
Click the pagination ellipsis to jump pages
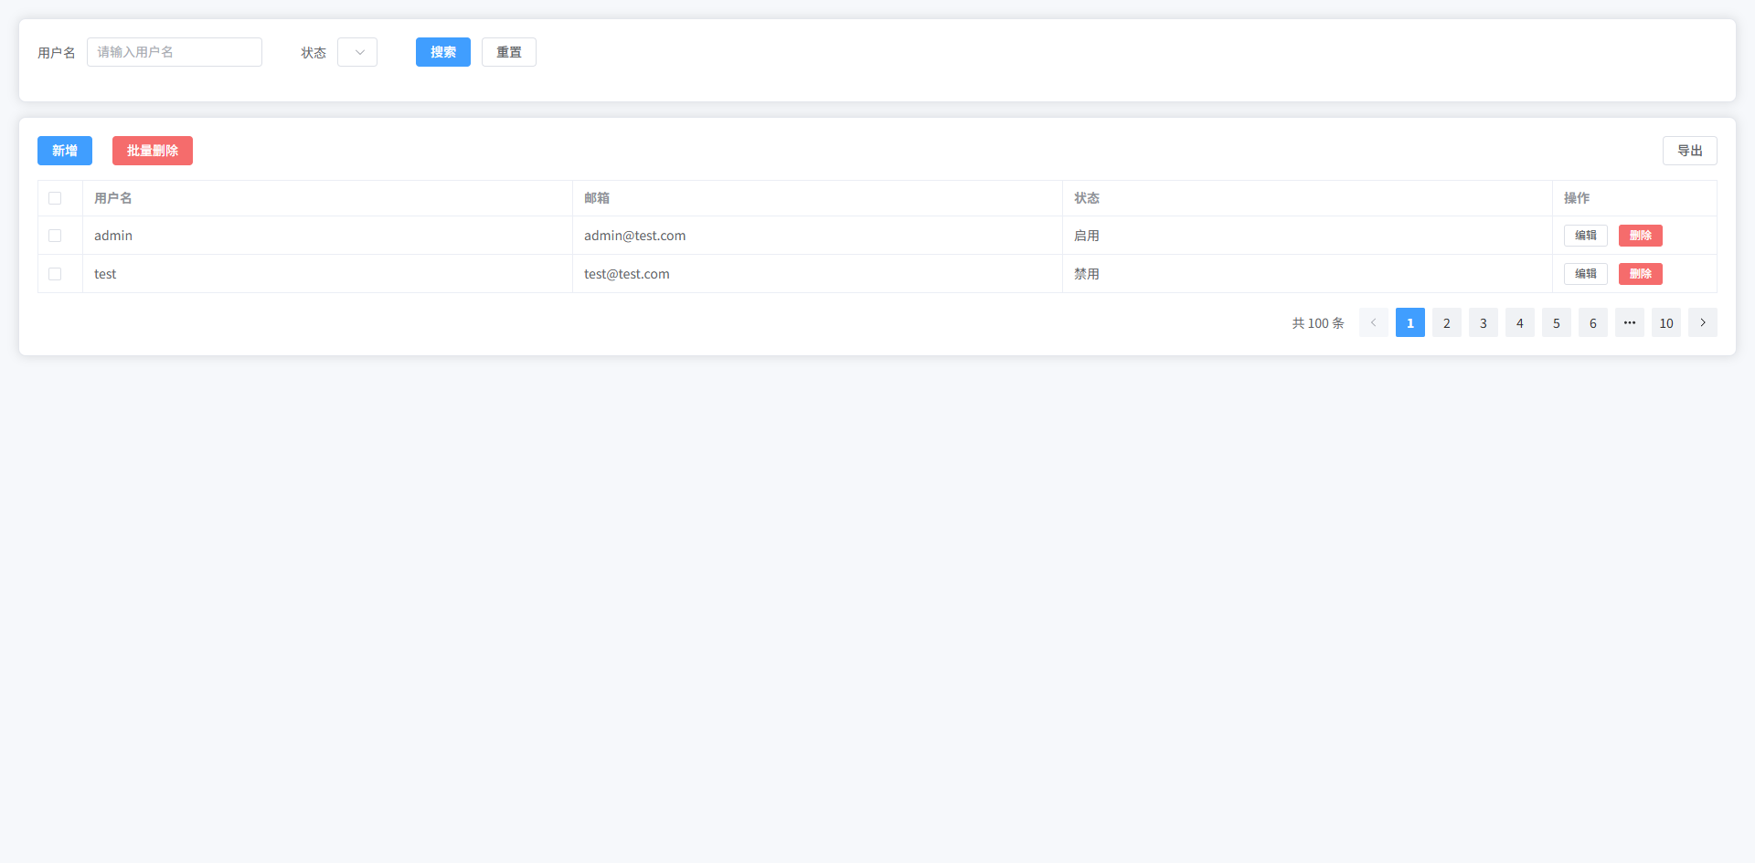pos(1629,322)
